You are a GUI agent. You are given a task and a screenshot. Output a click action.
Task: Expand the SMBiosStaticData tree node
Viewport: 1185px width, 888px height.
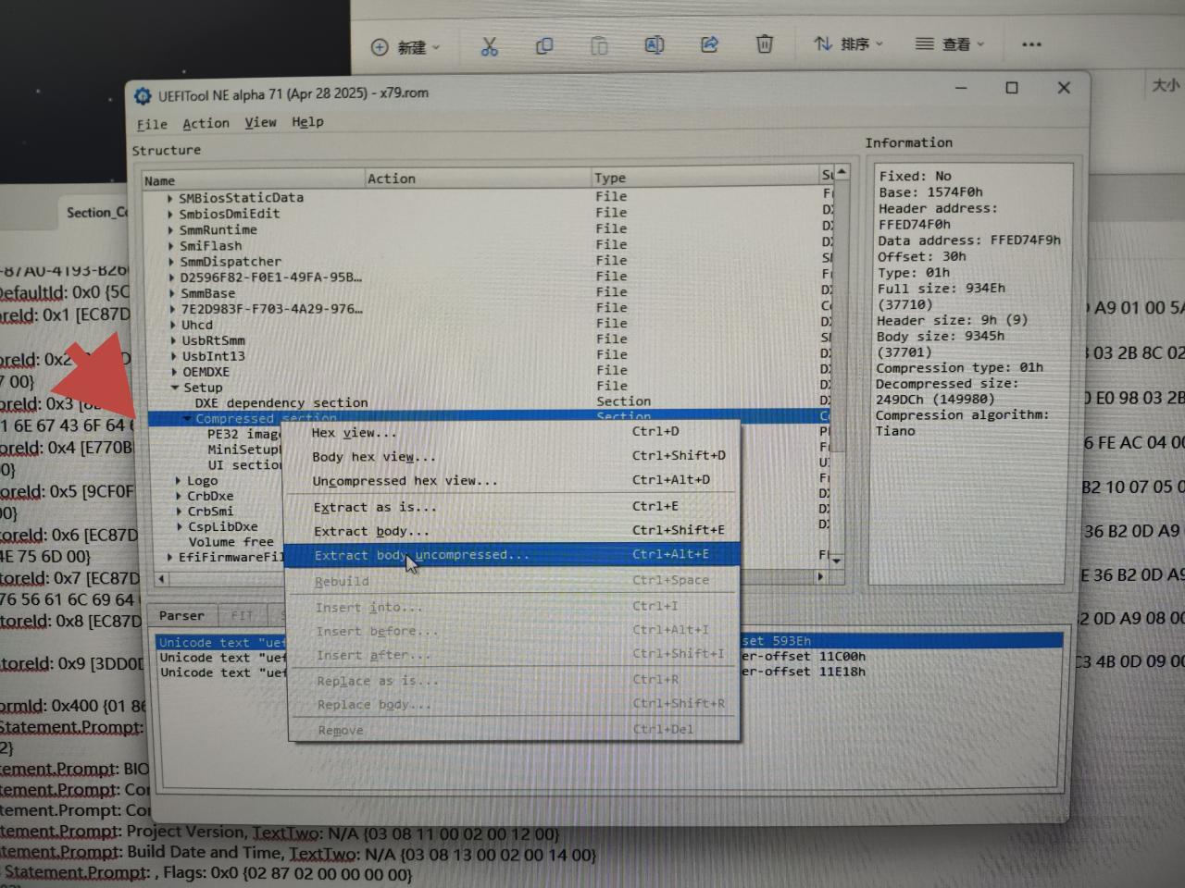coord(170,198)
